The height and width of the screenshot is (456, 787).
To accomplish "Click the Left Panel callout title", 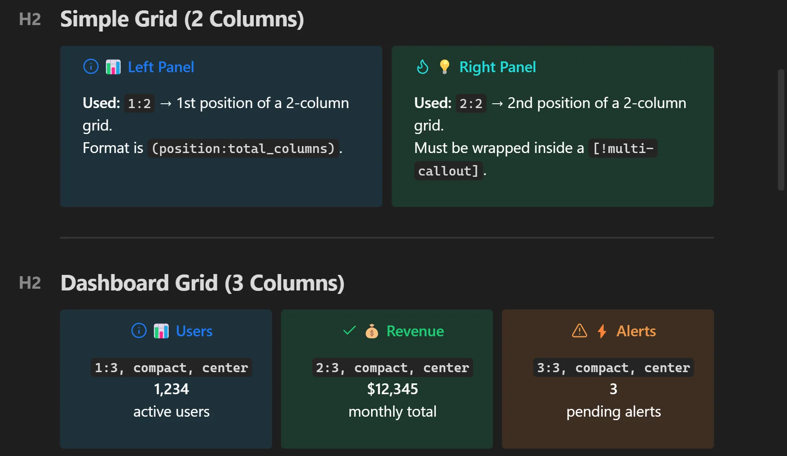I will click(x=161, y=67).
